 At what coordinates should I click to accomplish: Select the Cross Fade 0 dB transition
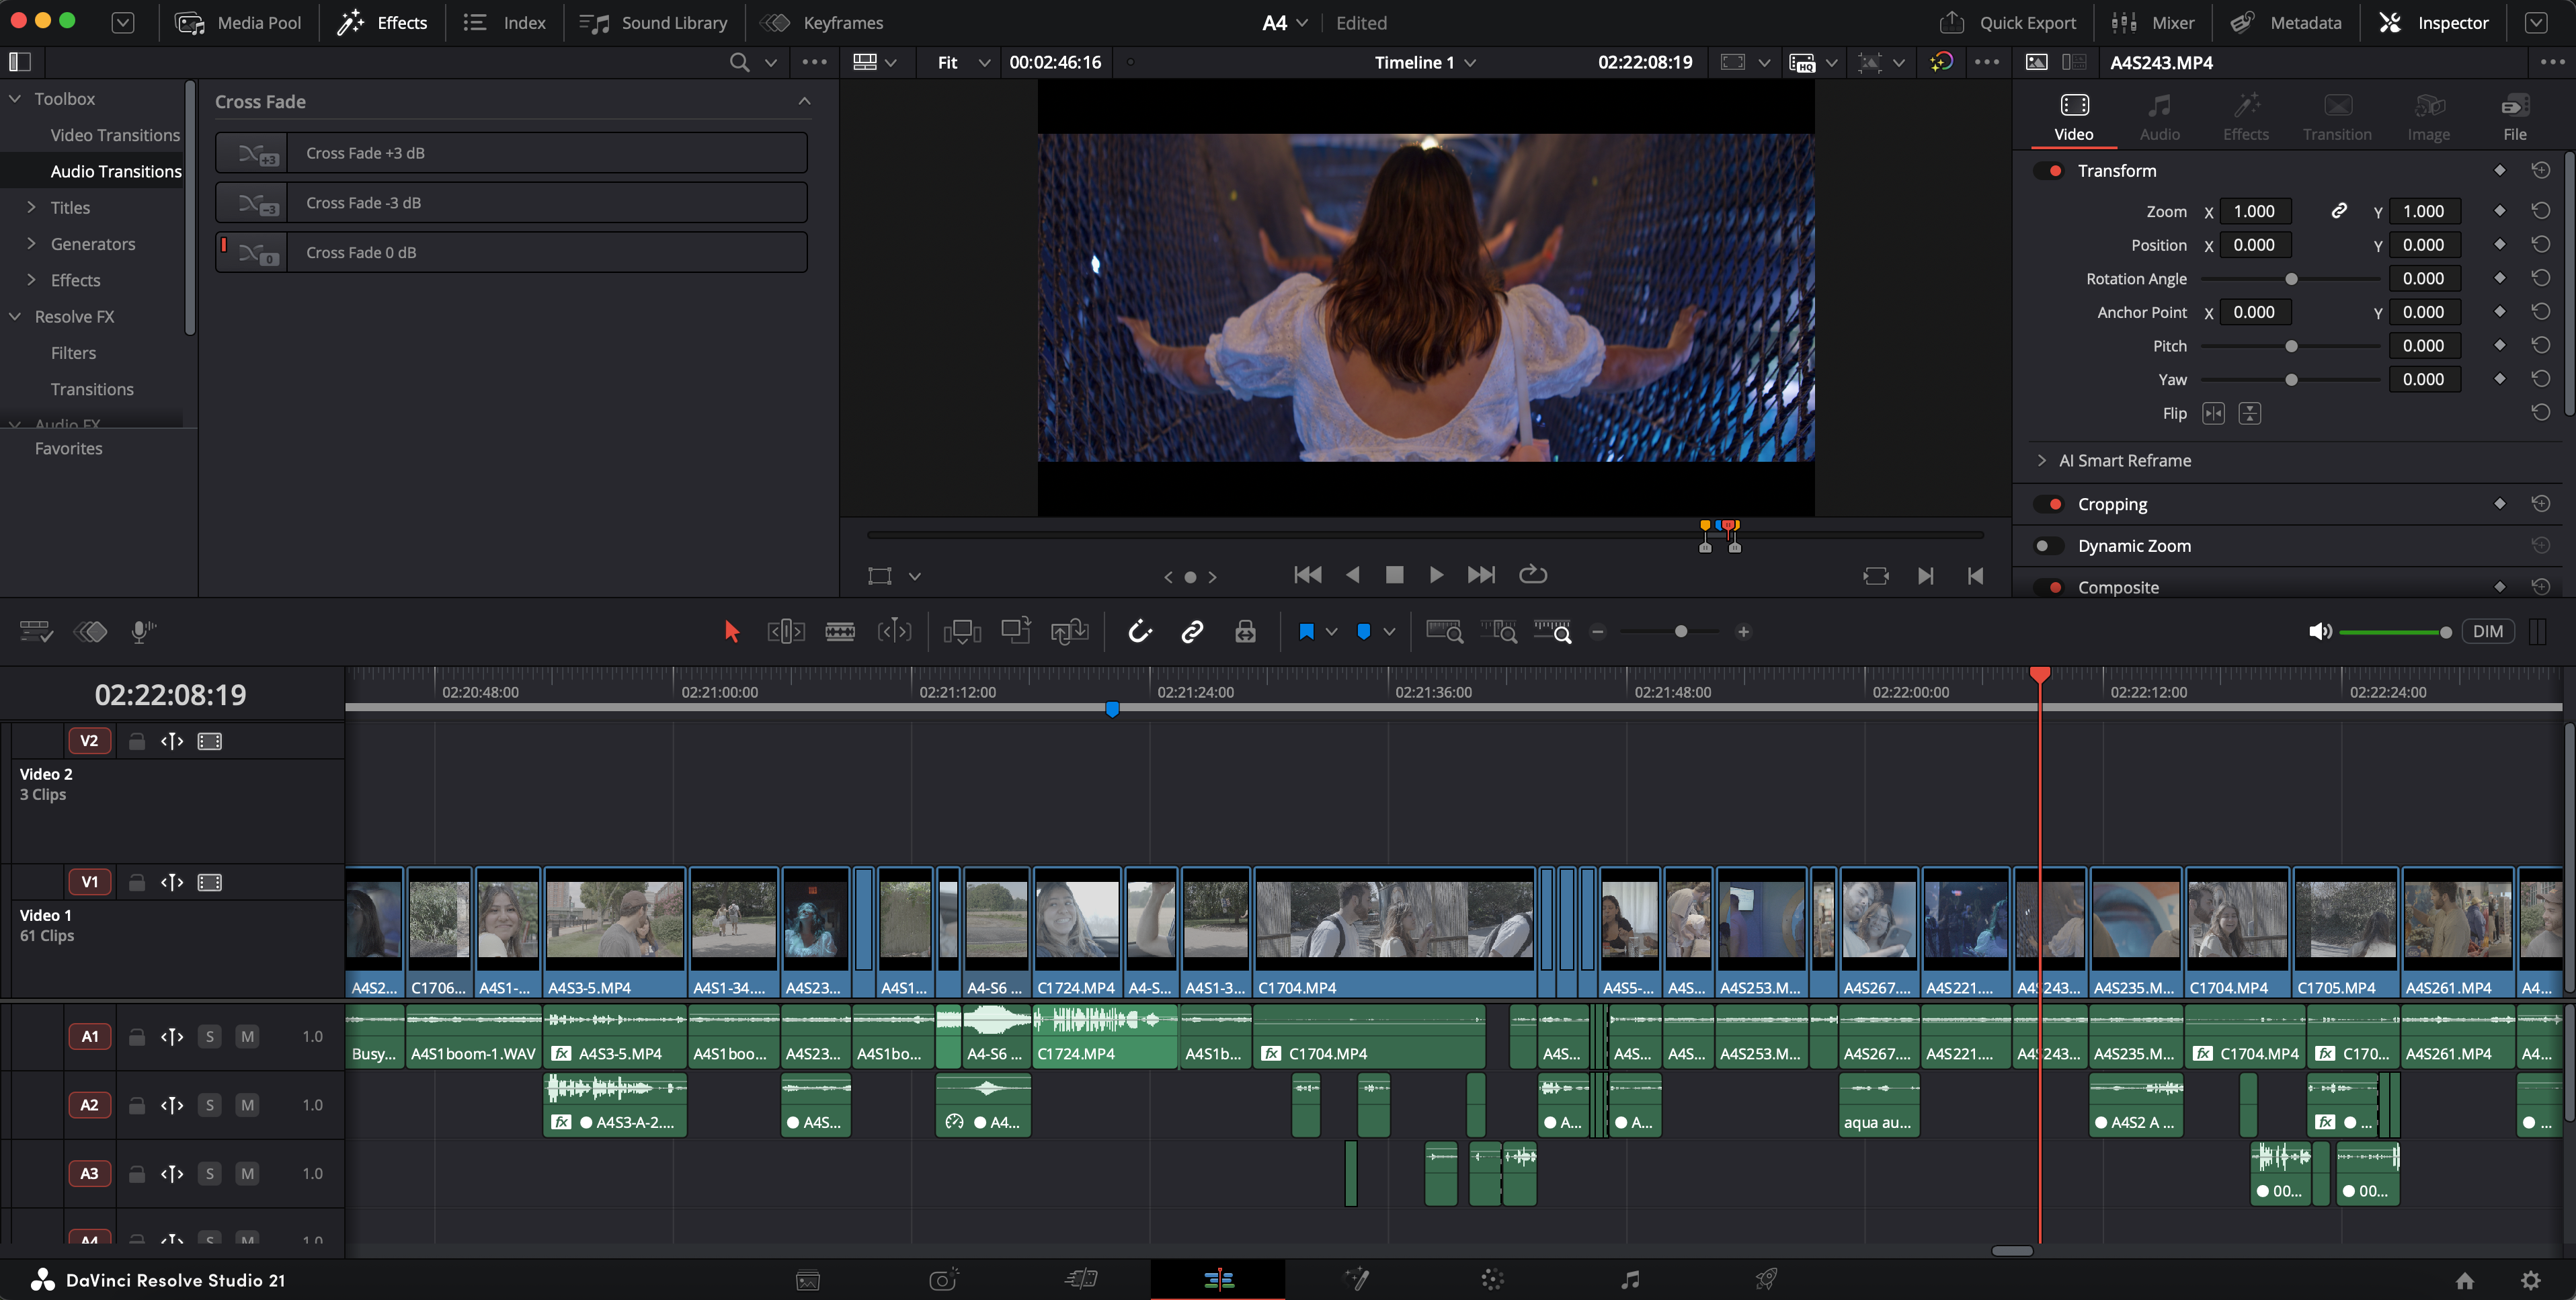pyautogui.click(x=511, y=252)
